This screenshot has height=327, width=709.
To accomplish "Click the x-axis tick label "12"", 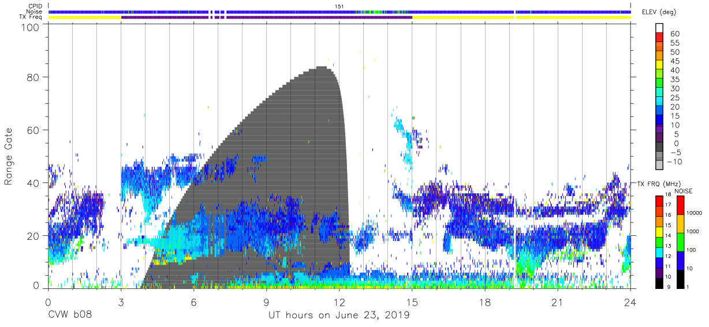I will 339,302.
